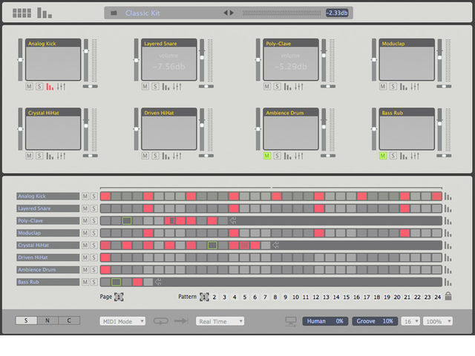Open Driven HiHat pad velocity bars icon
Screen dimensions: 475x356
point(166,156)
